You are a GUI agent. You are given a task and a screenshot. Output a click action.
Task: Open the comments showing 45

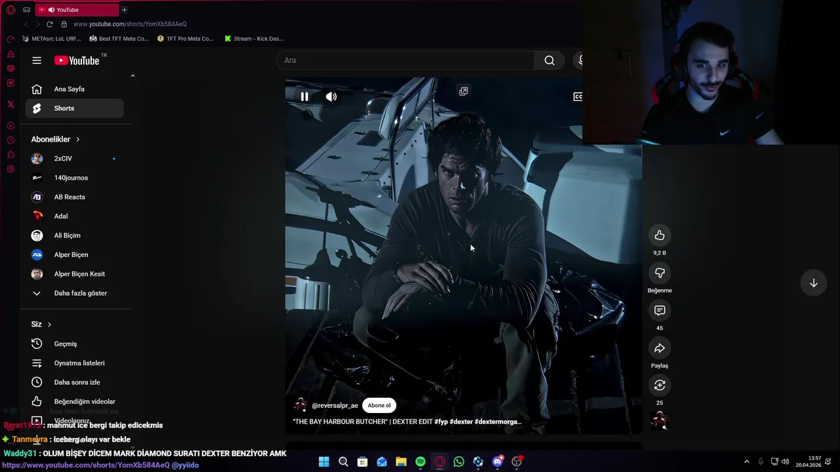click(x=660, y=310)
